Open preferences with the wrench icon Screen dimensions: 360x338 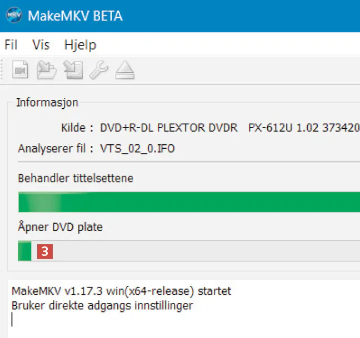point(98,70)
